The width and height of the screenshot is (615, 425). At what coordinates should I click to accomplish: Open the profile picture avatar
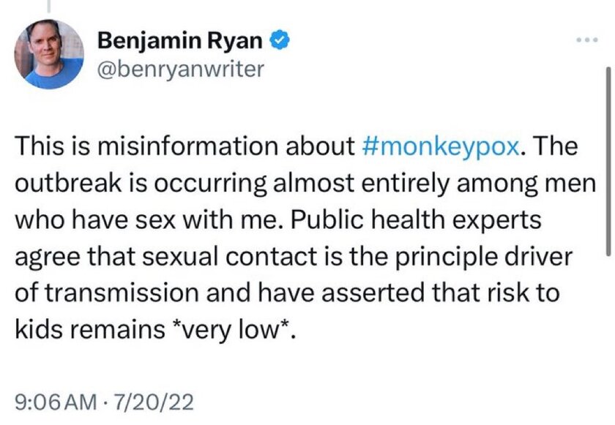tap(49, 54)
